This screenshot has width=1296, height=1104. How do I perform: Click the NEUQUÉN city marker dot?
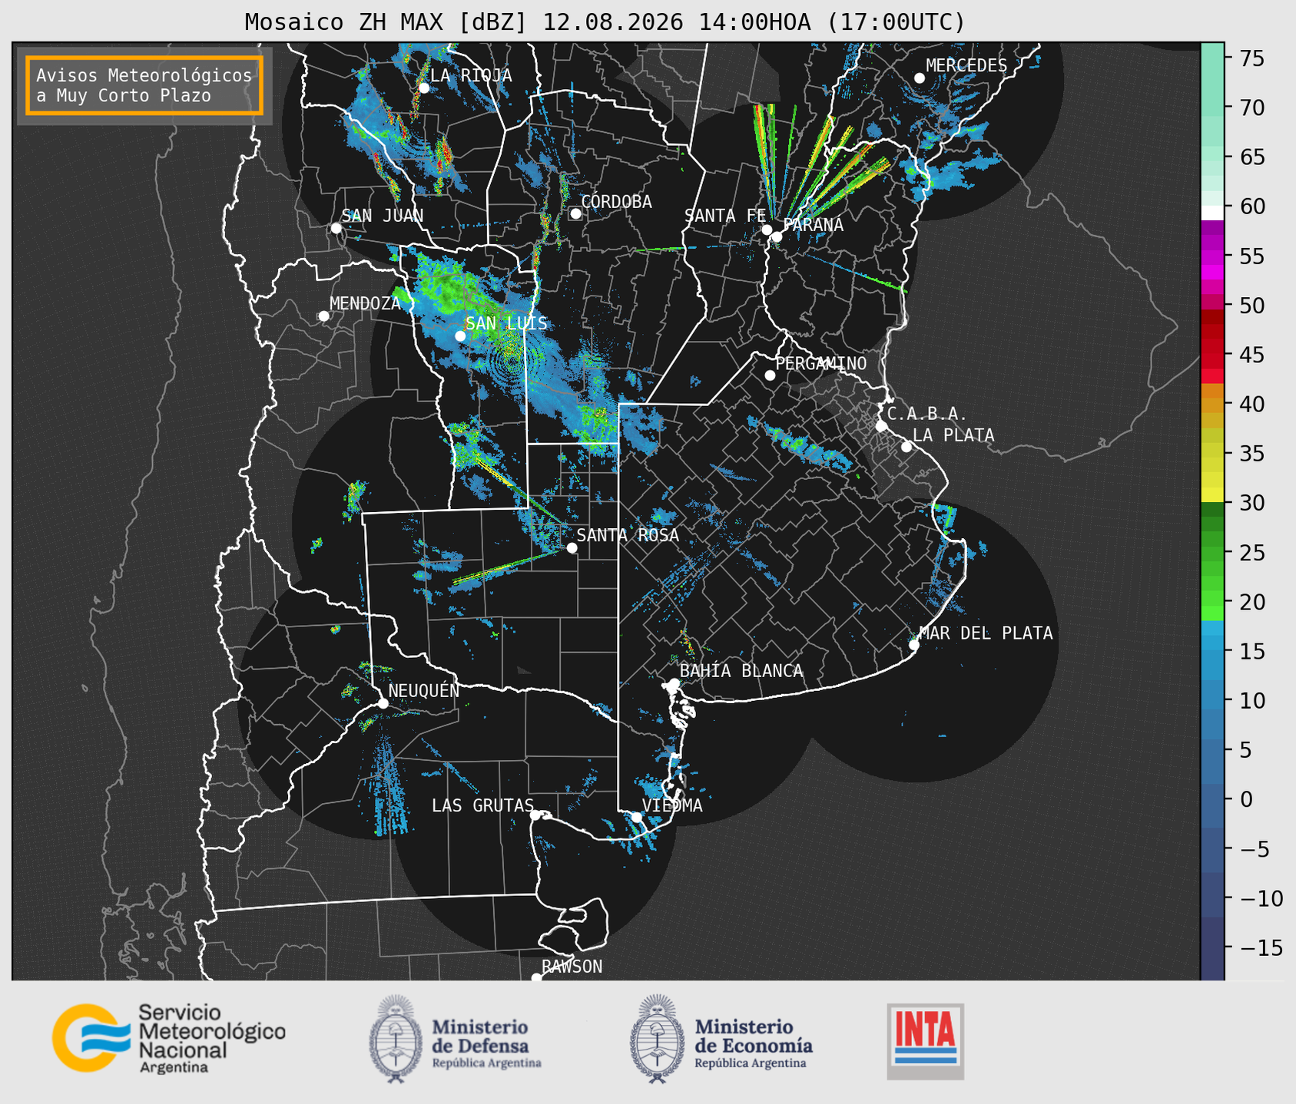[x=383, y=703]
